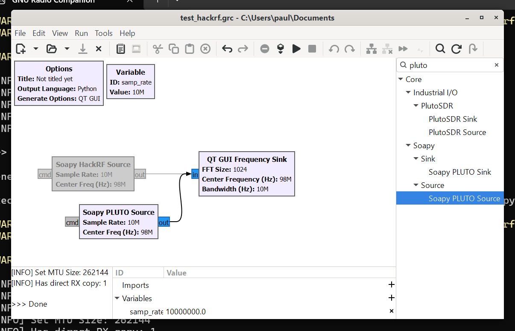
Task: Collapse the Industrial I/O tree node
Action: (x=408, y=92)
